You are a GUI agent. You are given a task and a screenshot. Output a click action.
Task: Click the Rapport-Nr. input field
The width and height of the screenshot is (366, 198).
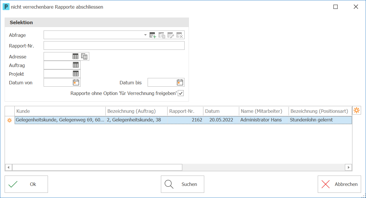(114, 46)
